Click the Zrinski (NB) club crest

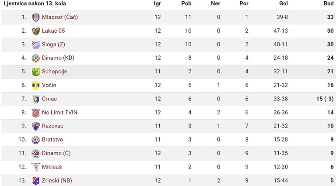coord(36,181)
